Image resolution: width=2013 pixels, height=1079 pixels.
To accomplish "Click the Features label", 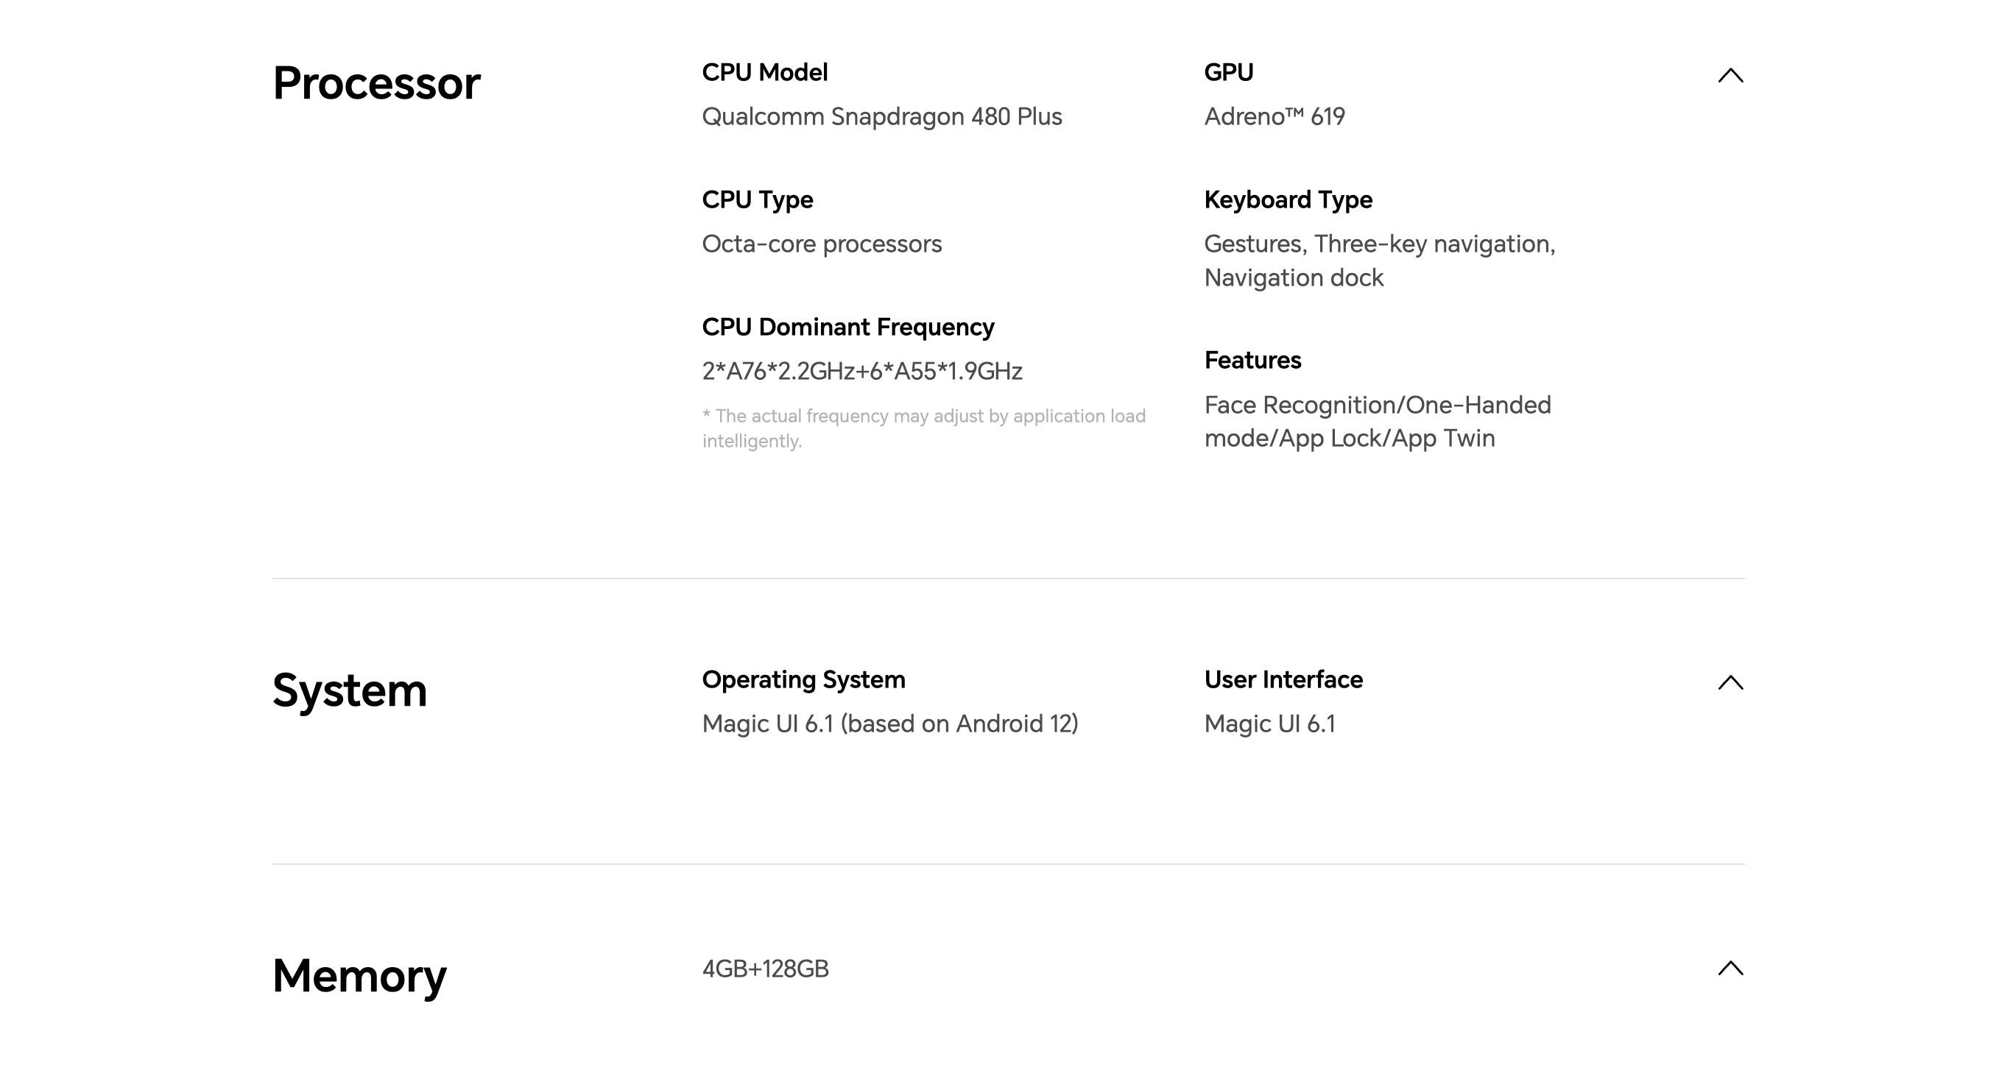I will (x=1252, y=360).
